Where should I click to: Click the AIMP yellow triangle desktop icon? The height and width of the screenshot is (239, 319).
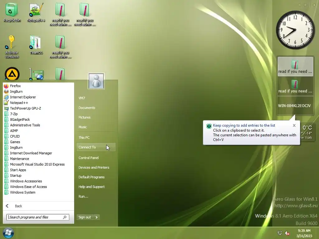(12, 73)
